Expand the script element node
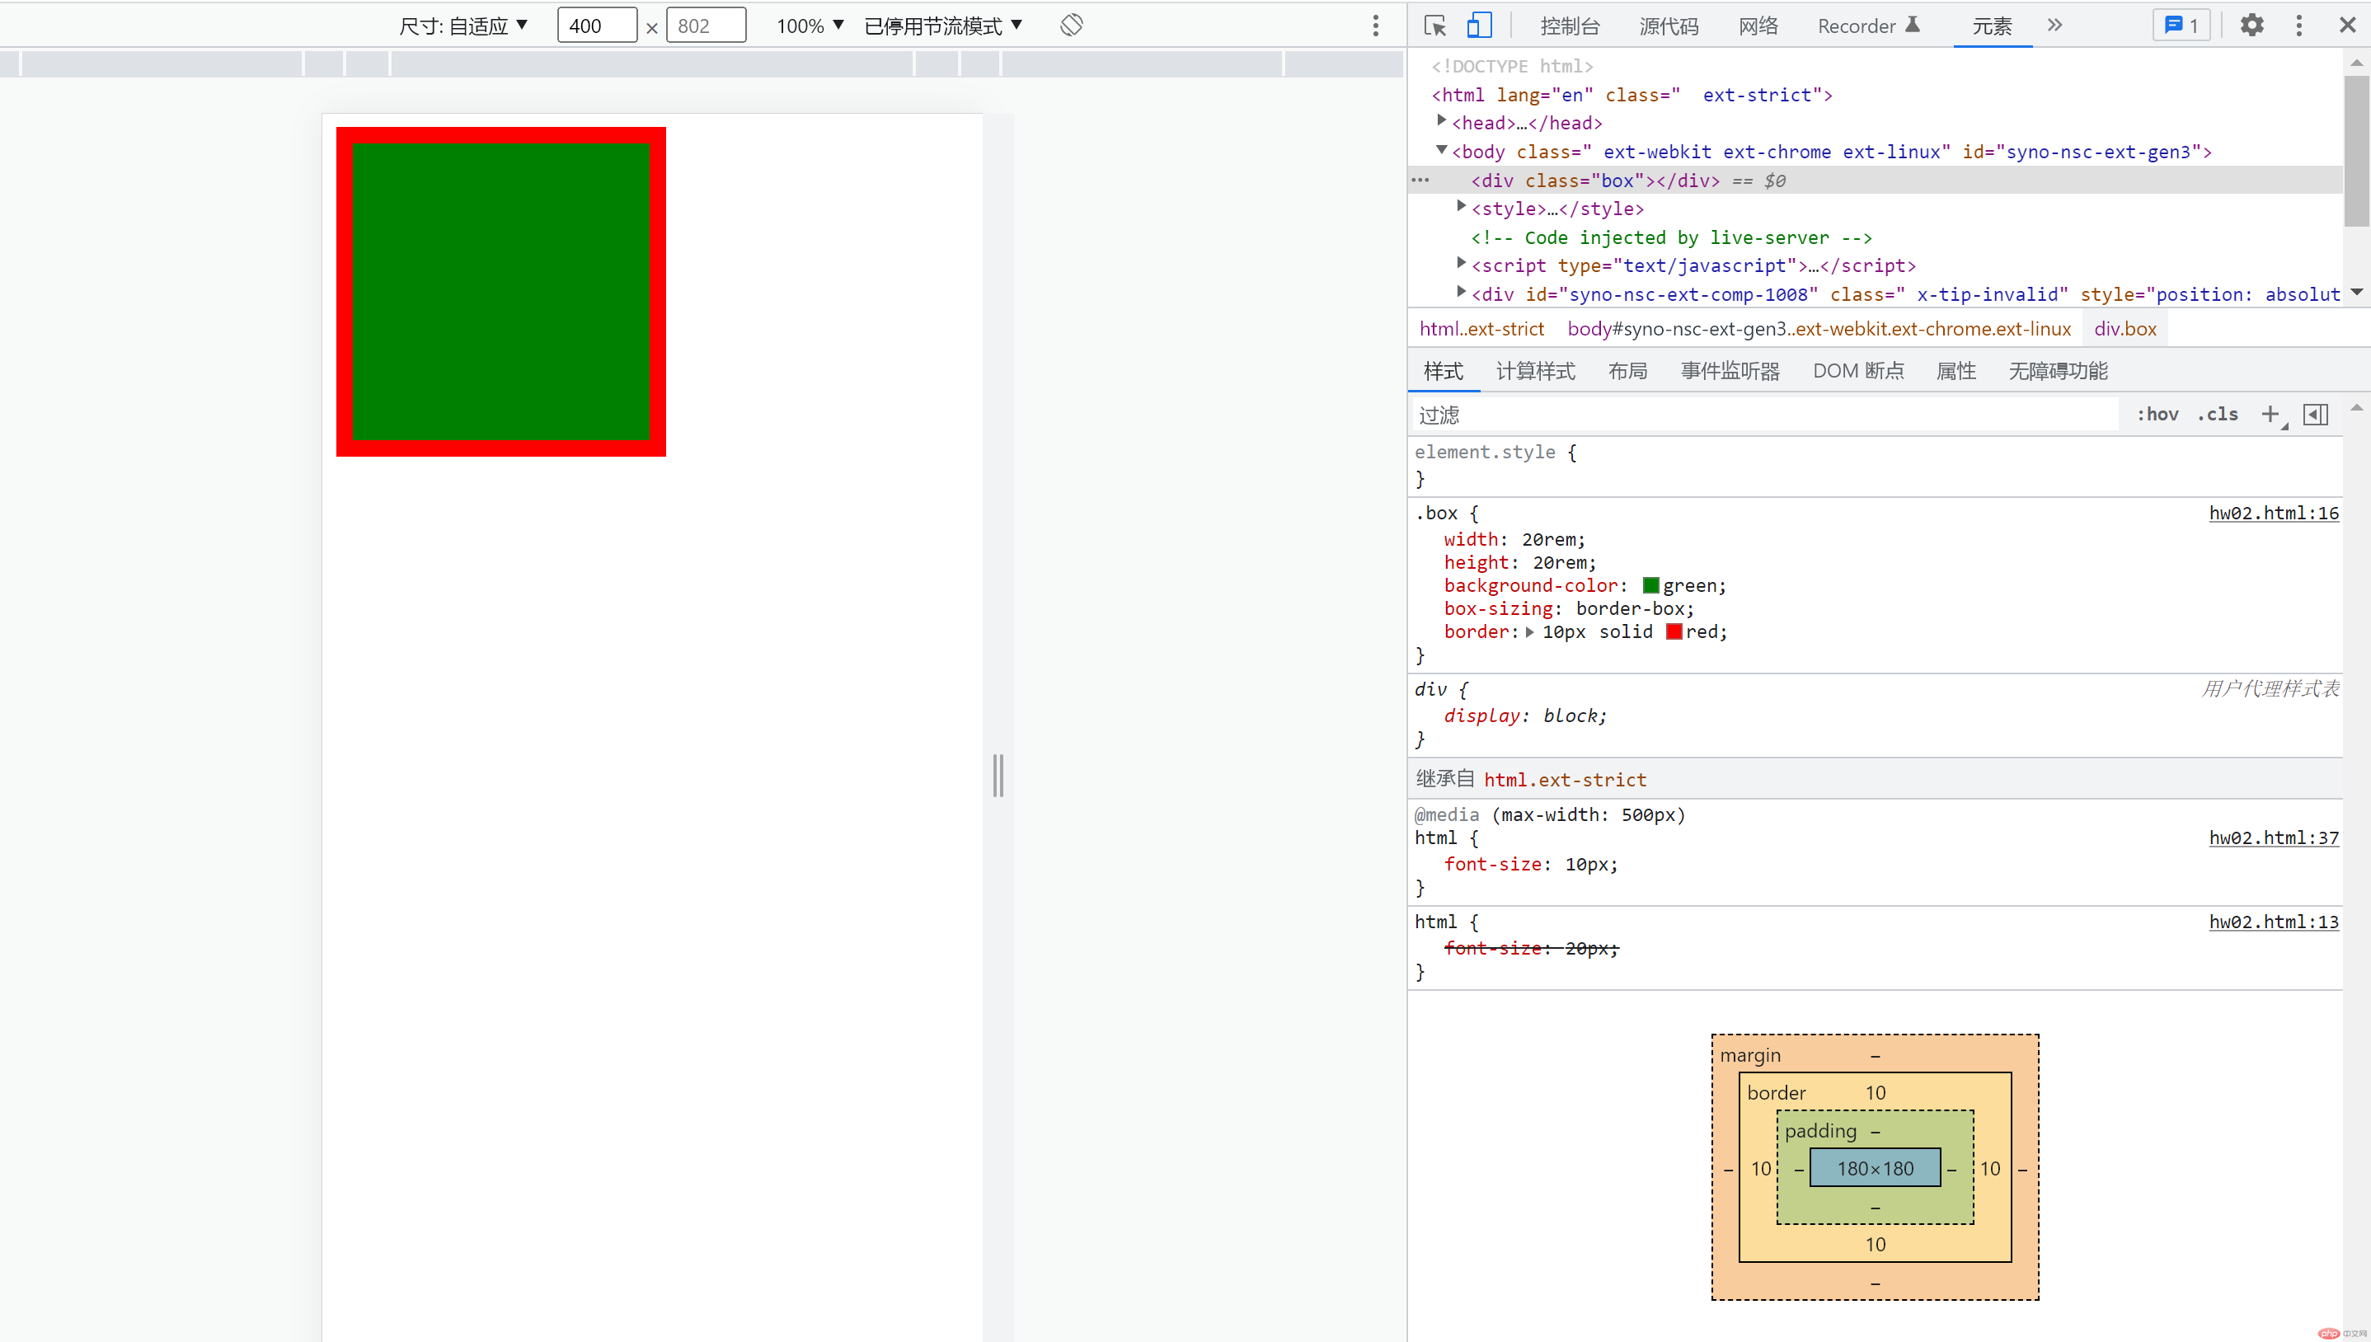Image resolution: width=2371 pixels, height=1342 pixels. point(1462,264)
